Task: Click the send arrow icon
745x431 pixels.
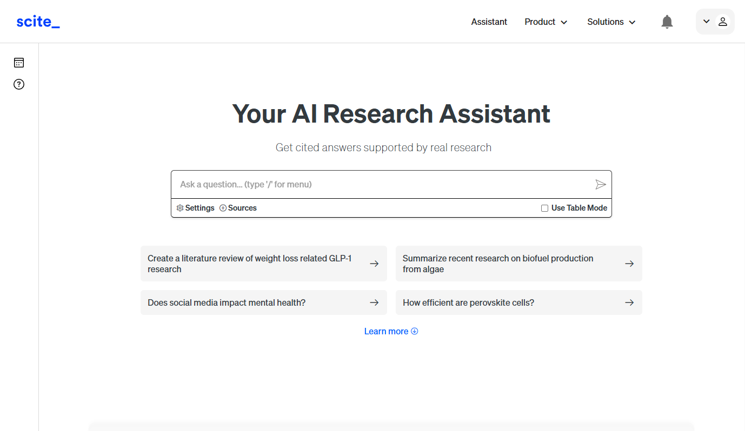Action: 600,185
